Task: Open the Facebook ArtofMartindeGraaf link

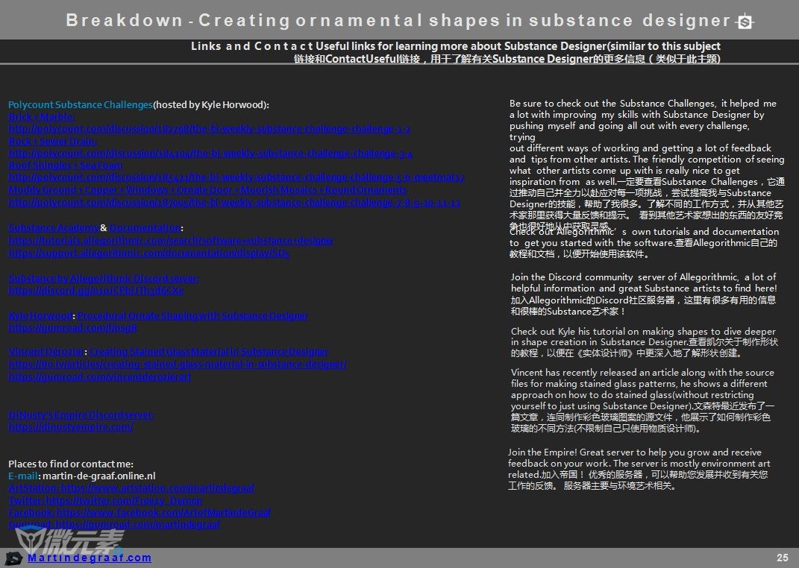Action: [139, 513]
